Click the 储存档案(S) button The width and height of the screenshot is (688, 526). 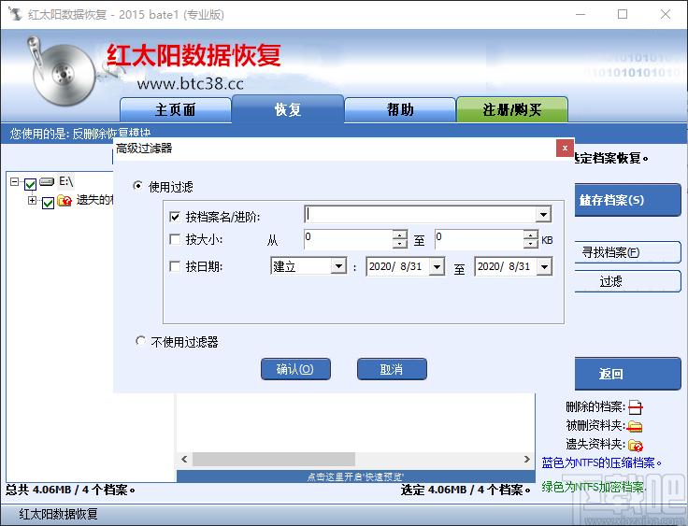(627, 200)
